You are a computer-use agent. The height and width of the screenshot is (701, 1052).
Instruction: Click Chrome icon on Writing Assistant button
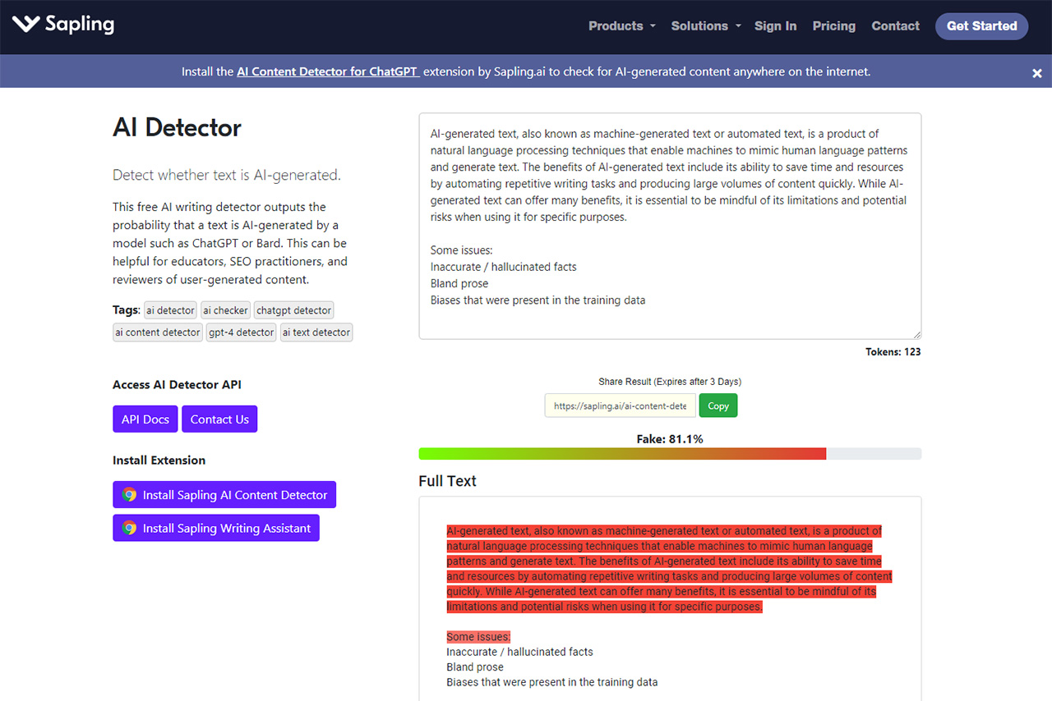[x=129, y=529]
